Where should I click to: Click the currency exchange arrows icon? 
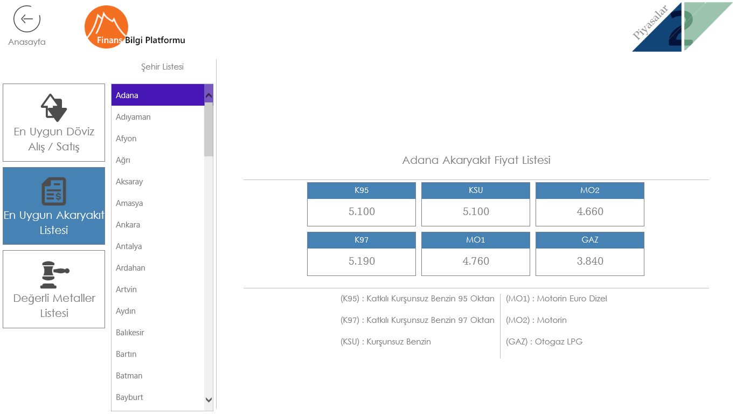[x=54, y=107]
